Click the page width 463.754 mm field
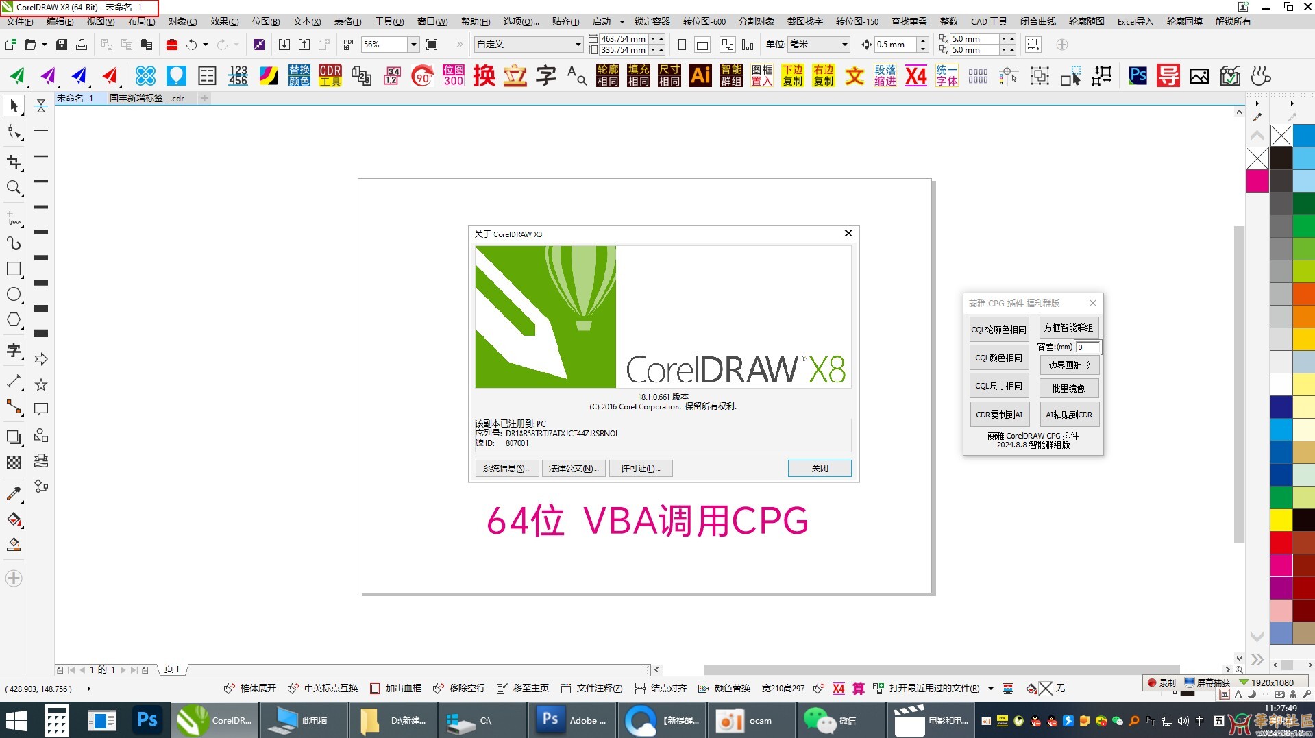1315x738 pixels. click(x=624, y=39)
